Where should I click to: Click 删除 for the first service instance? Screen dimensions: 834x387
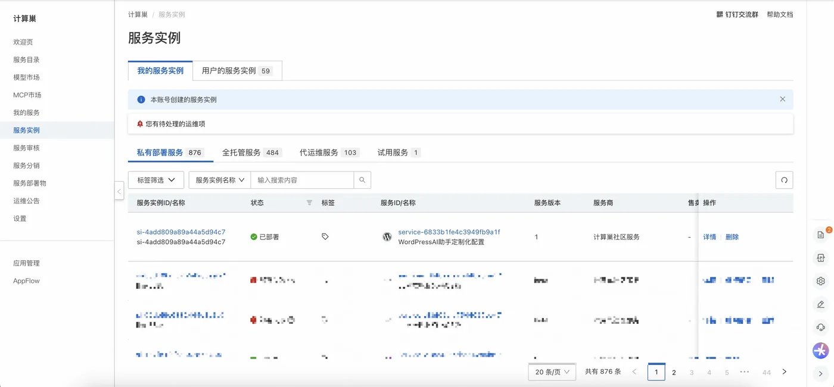pos(732,237)
